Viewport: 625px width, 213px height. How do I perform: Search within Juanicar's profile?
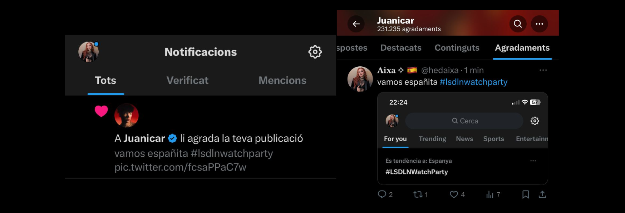518,24
